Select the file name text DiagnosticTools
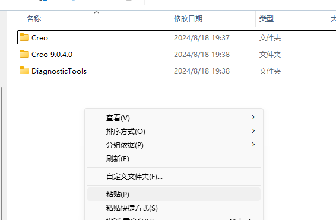This screenshot has height=220, width=336. (x=59, y=71)
